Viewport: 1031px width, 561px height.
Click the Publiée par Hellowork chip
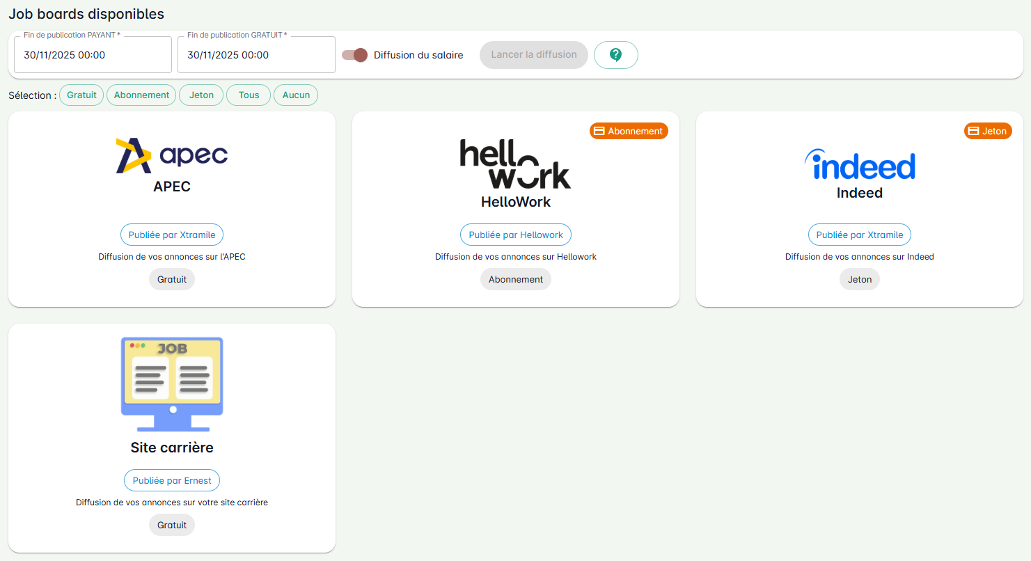coord(515,235)
